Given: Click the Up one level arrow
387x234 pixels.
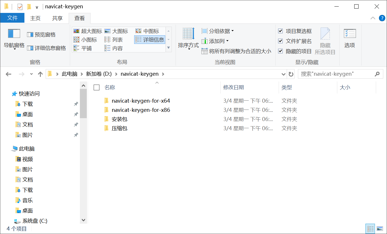Looking at the screenshot, I should coord(40,74).
